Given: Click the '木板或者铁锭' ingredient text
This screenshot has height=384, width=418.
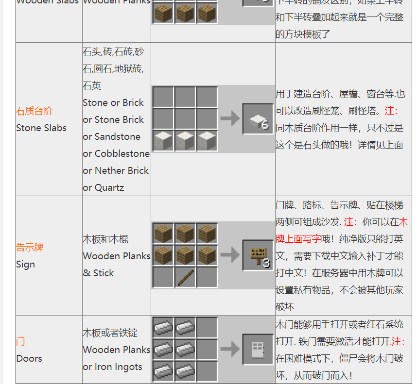Looking at the screenshot, I should pyautogui.click(x=110, y=333).
